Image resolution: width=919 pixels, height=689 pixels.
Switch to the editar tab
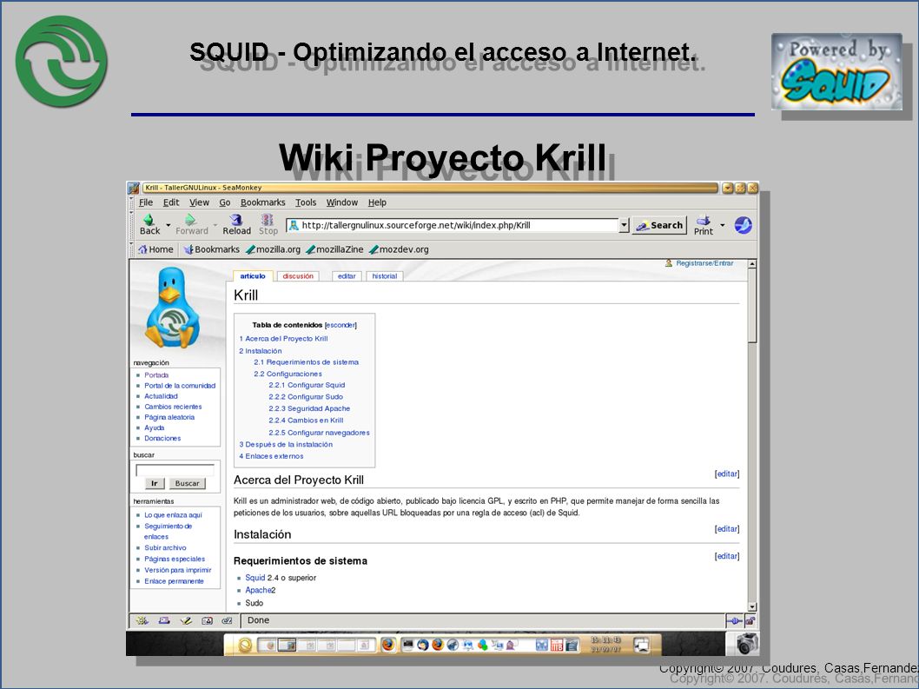click(x=347, y=276)
